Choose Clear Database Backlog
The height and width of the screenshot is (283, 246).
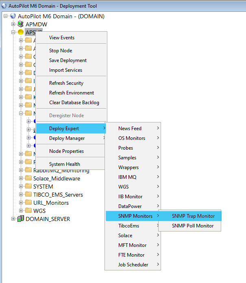(x=71, y=103)
